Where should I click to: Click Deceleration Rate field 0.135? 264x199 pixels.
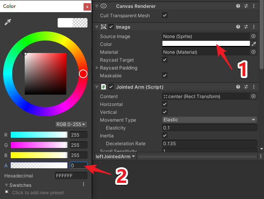point(209,143)
